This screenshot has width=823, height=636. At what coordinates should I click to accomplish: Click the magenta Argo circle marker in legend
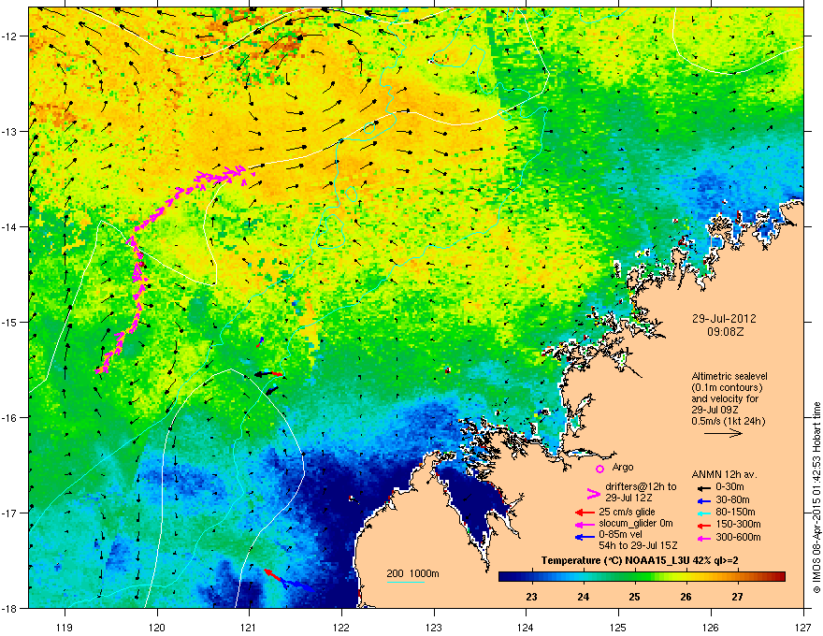pyautogui.click(x=599, y=469)
